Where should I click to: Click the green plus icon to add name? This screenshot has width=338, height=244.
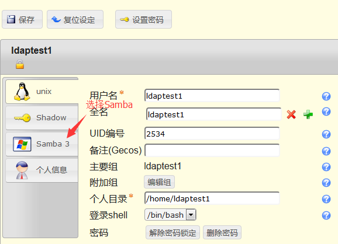coord(308,114)
